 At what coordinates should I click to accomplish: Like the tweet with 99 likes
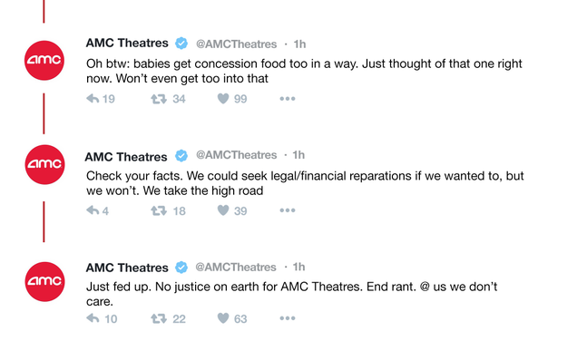[x=223, y=99]
